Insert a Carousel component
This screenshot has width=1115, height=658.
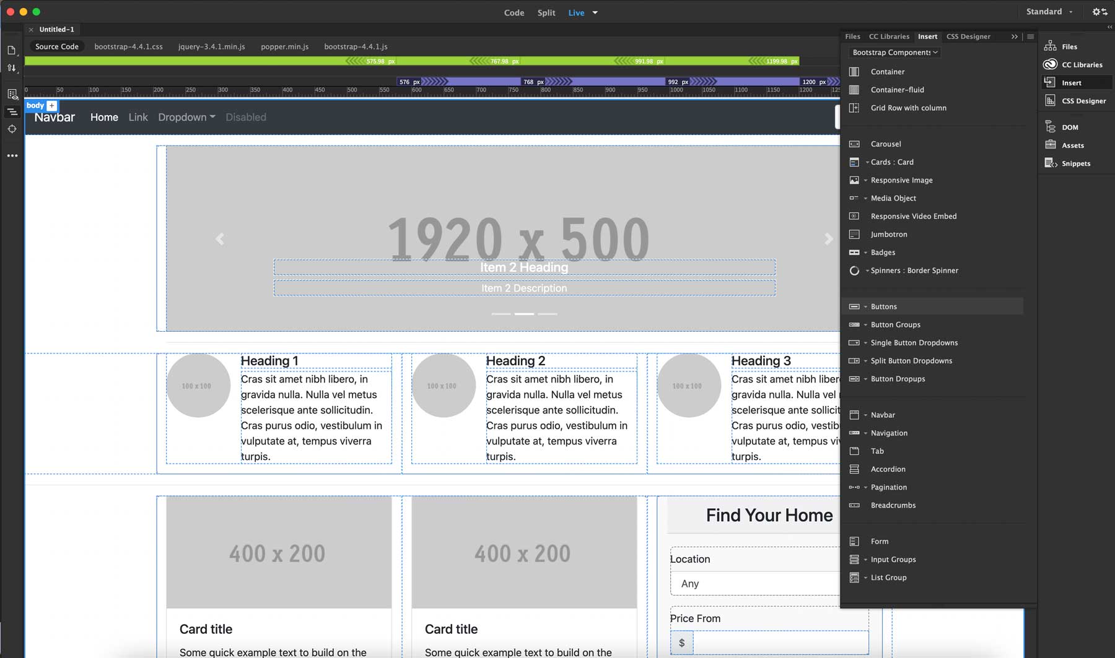coord(885,144)
